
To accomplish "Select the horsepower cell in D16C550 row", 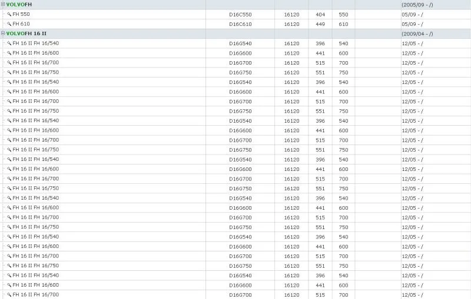I will [x=343, y=15].
